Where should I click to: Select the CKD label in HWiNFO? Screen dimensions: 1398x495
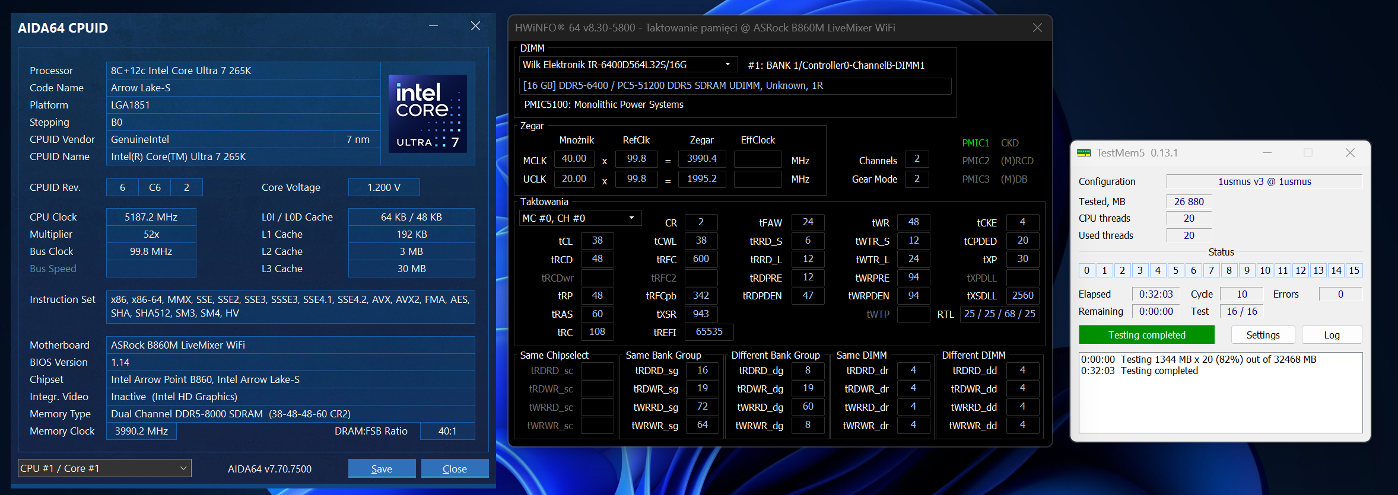coord(1009,143)
